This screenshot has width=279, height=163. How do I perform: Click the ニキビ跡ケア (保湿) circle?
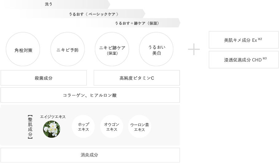click(112, 50)
